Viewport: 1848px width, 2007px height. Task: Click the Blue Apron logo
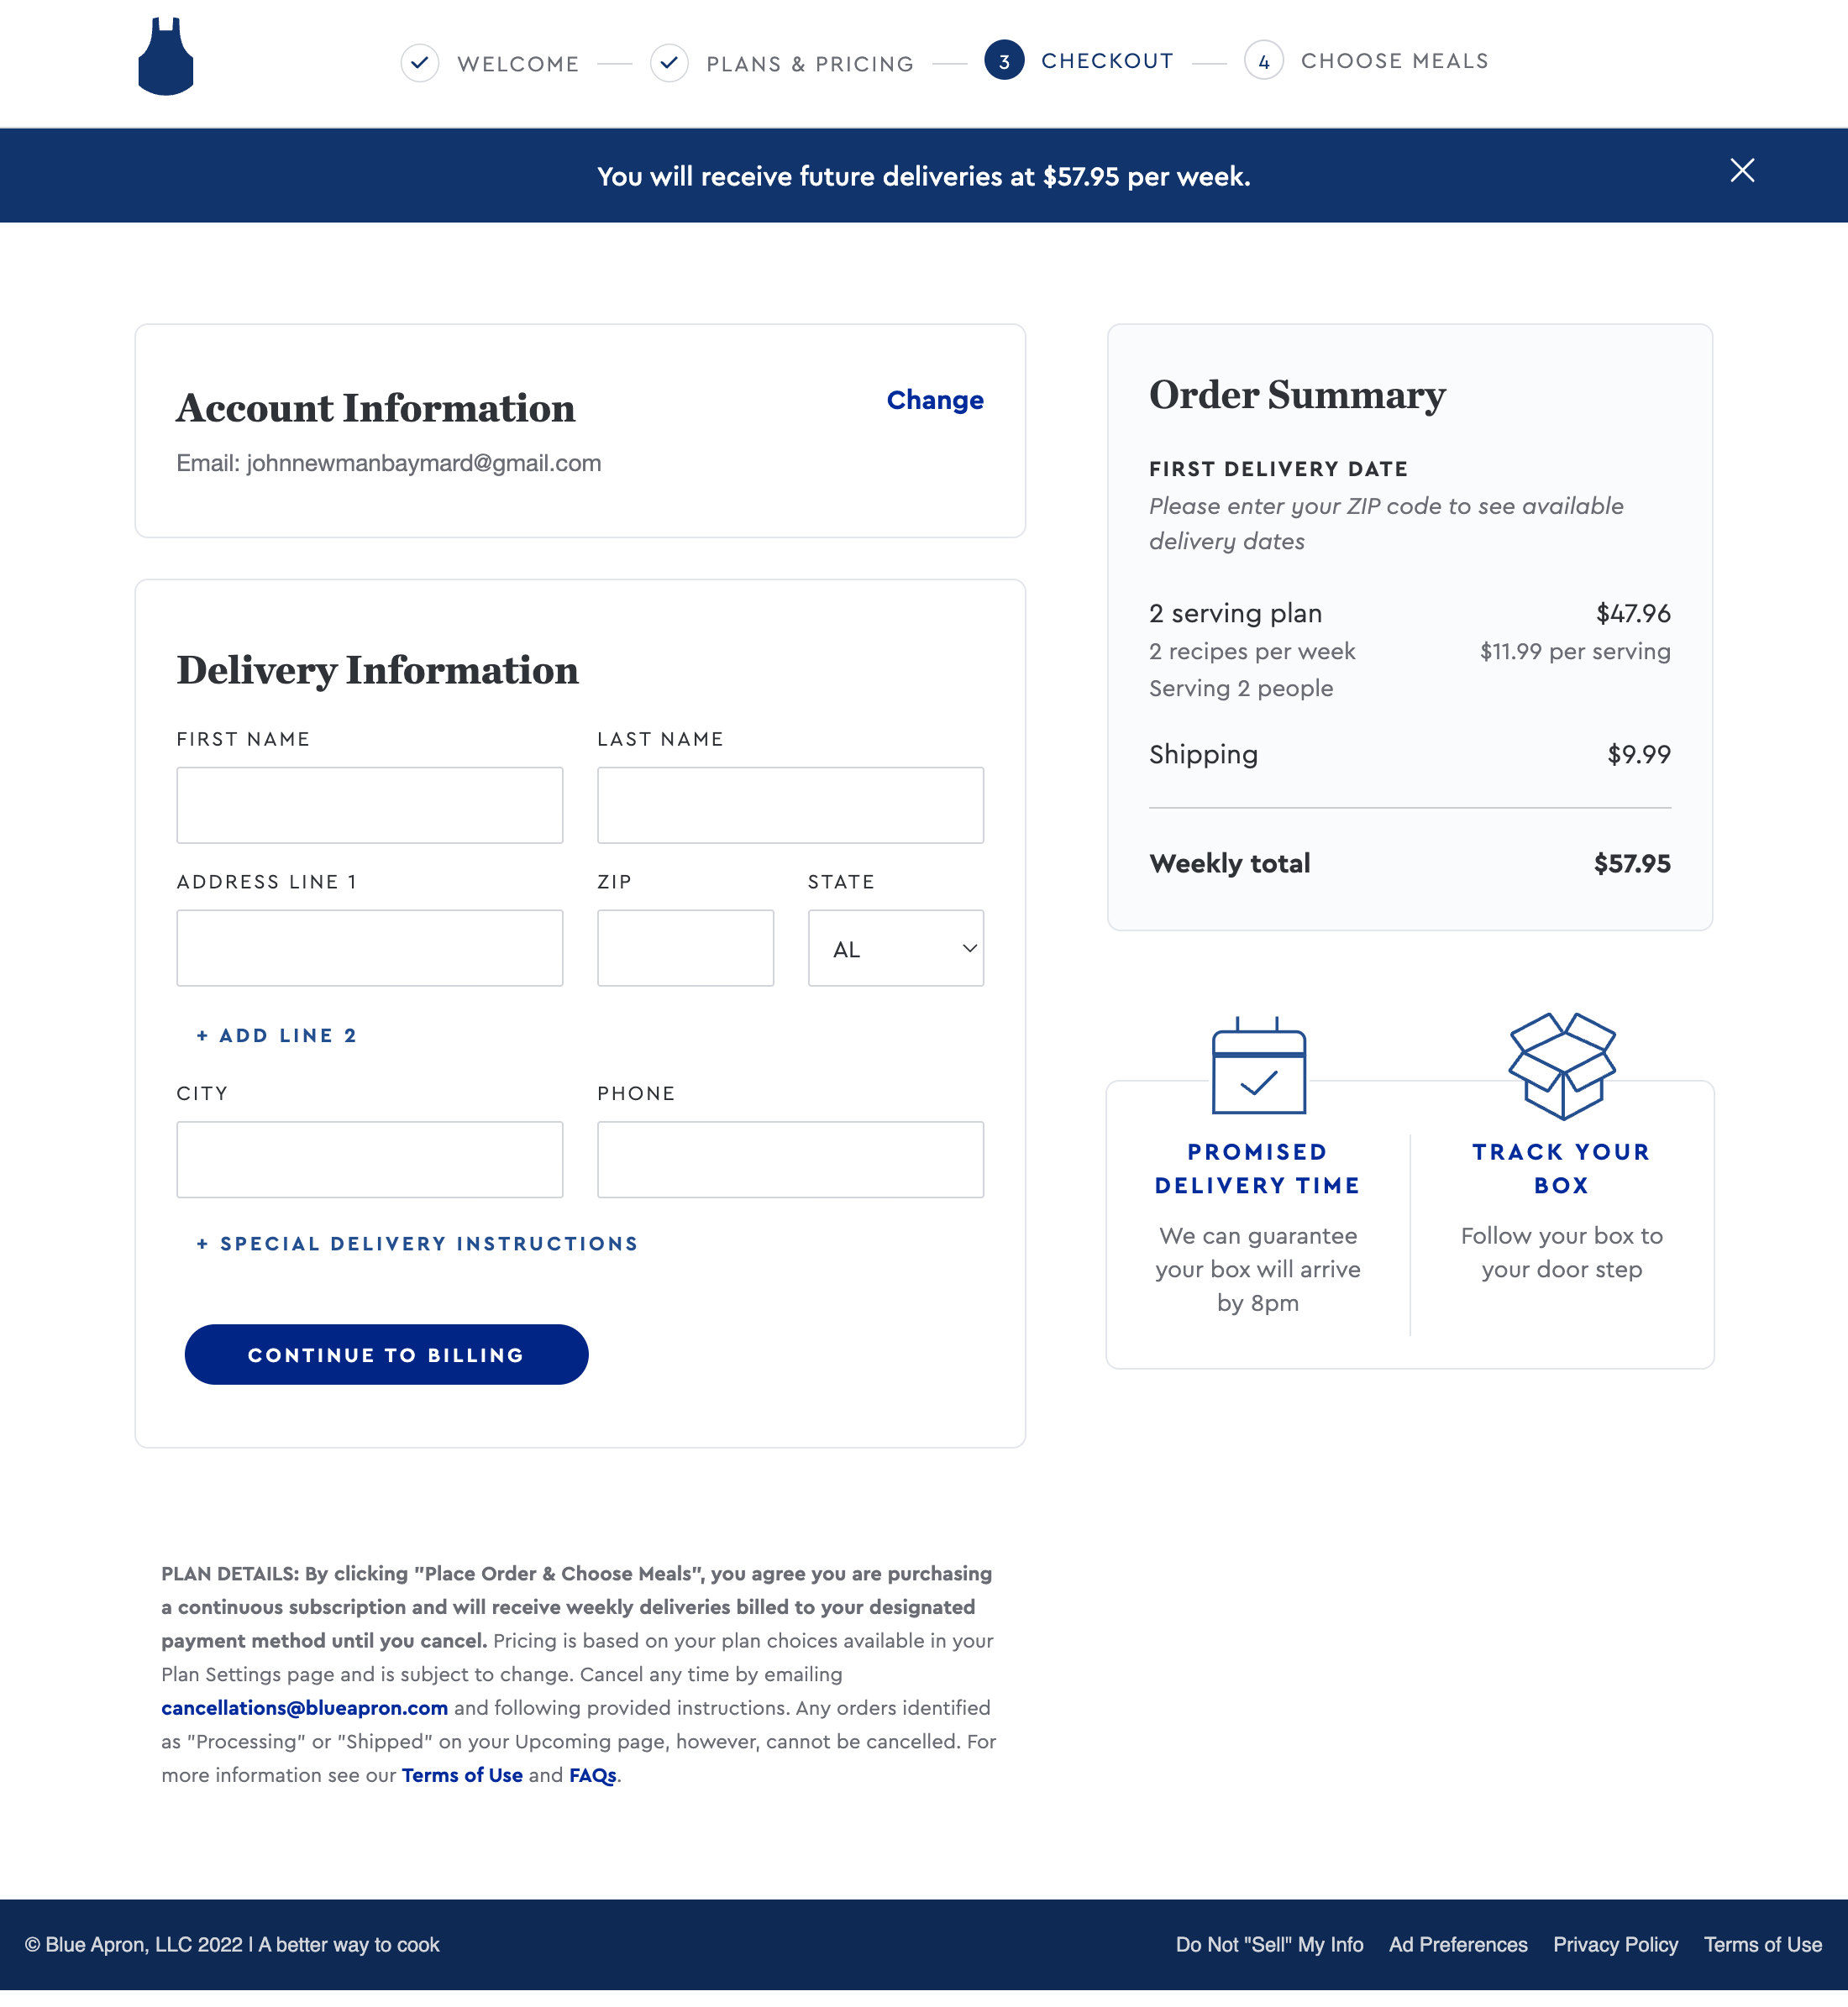click(165, 60)
